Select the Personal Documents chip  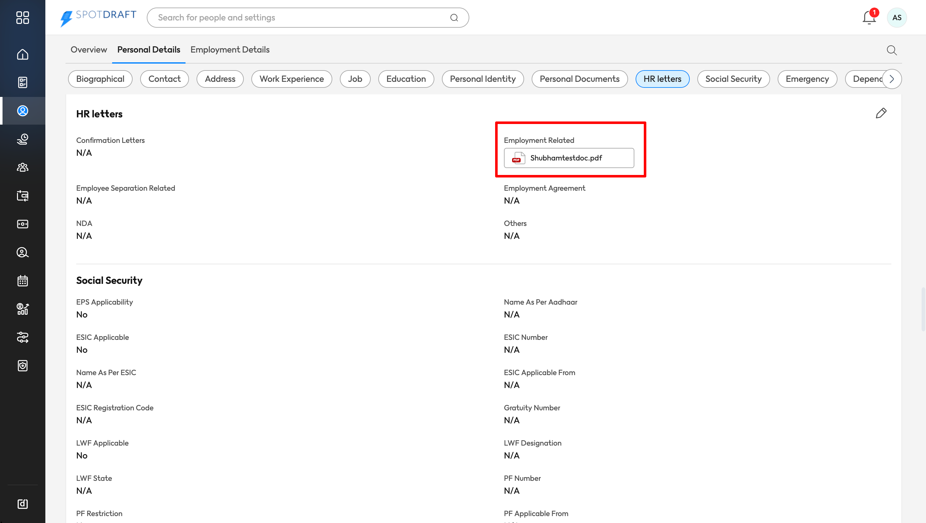click(x=579, y=79)
